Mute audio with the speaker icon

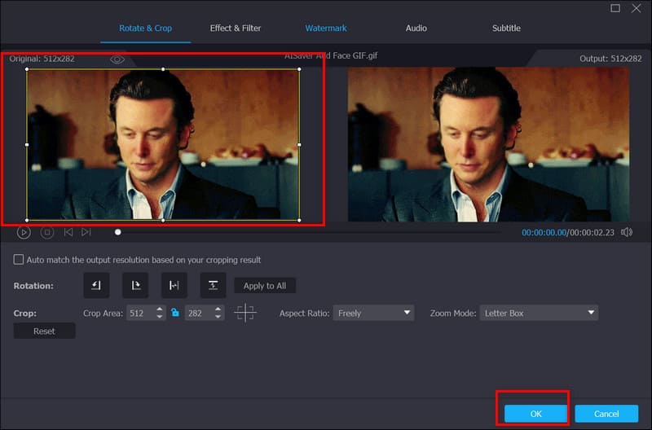pyautogui.click(x=626, y=232)
